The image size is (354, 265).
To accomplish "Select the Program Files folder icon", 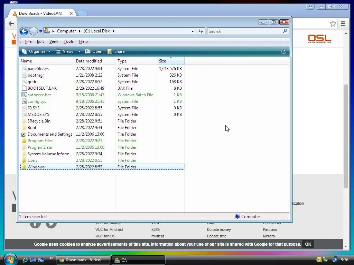I will click(x=24, y=141).
